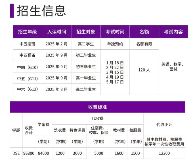The height and width of the screenshot is (162, 193).
Task: Select the 收费标准 section header
Action: [97, 107]
